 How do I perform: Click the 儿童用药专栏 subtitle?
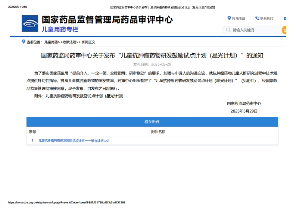pos(60,29)
